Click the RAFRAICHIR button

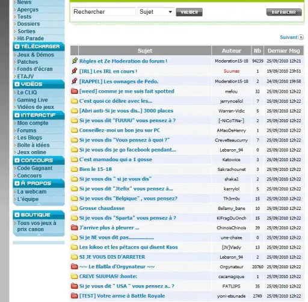pos(284,12)
